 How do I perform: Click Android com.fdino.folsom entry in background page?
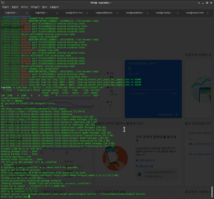click(x=200, y=154)
